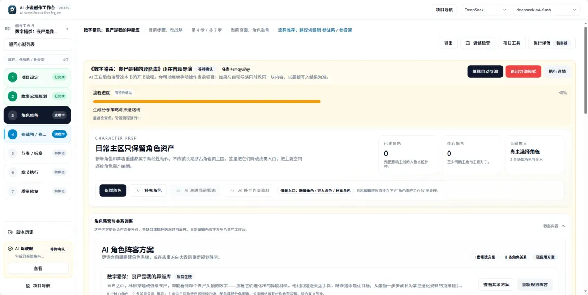Open the 质量修复 step
The image size is (588, 295).
tap(38, 191)
